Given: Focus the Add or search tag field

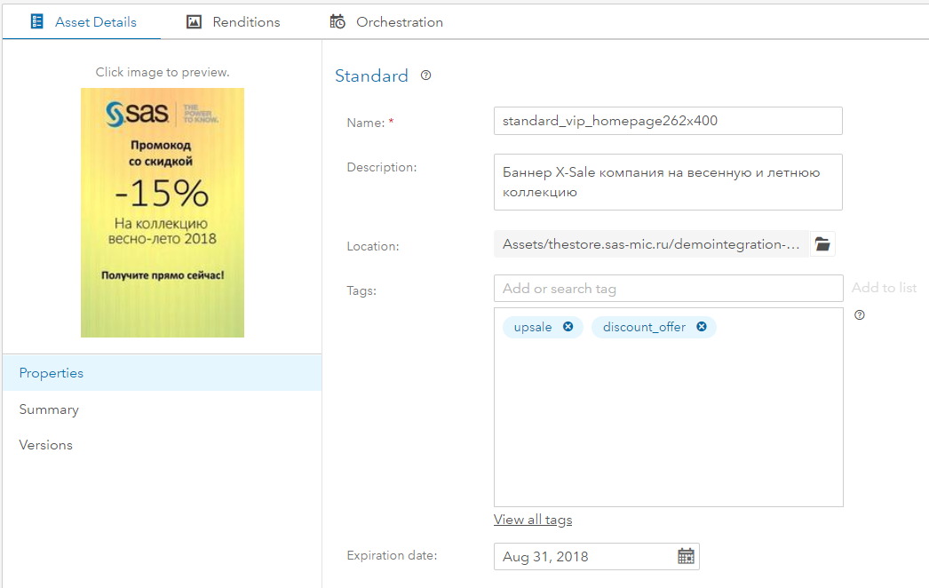Looking at the screenshot, I should 668,288.
